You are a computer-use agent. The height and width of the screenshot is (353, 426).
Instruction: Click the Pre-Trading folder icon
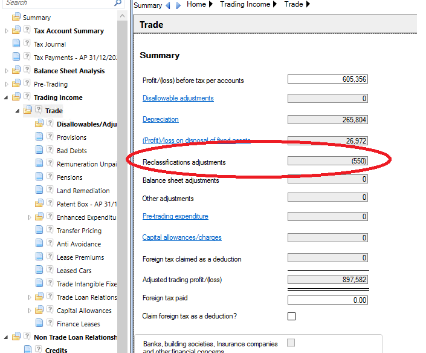[x=16, y=84]
